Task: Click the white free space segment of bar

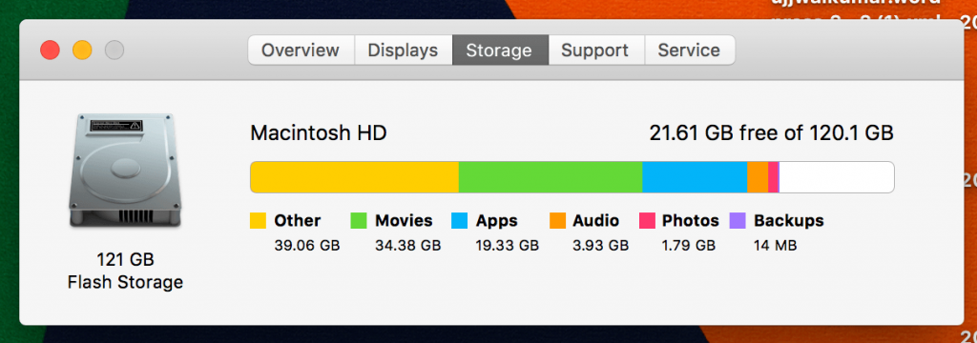Action: pyautogui.click(x=837, y=177)
